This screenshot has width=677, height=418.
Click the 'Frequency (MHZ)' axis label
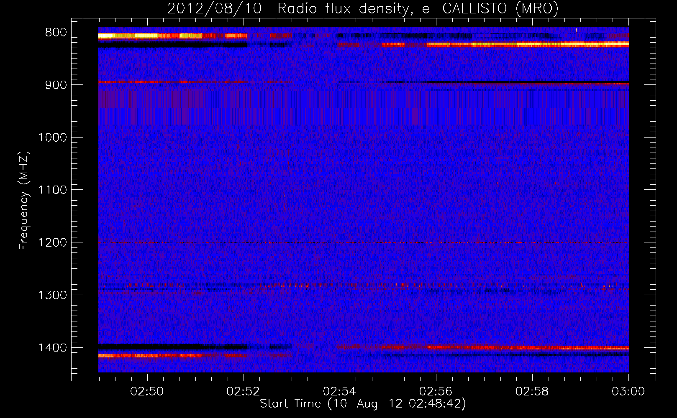coord(24,200)
